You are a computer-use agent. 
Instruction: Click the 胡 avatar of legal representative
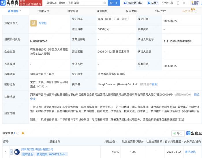[x=33, y=23]
